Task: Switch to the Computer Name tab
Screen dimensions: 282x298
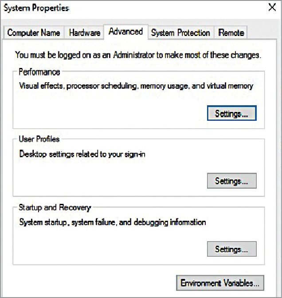Action: 34,33
